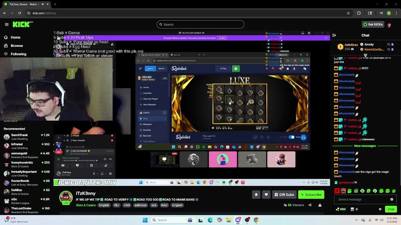
Task: Open the user profile avatar menu
Action: [x=389, y=25]
